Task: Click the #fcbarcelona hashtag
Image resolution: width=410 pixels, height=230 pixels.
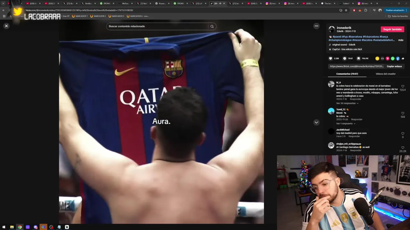Action: point(371,37)
